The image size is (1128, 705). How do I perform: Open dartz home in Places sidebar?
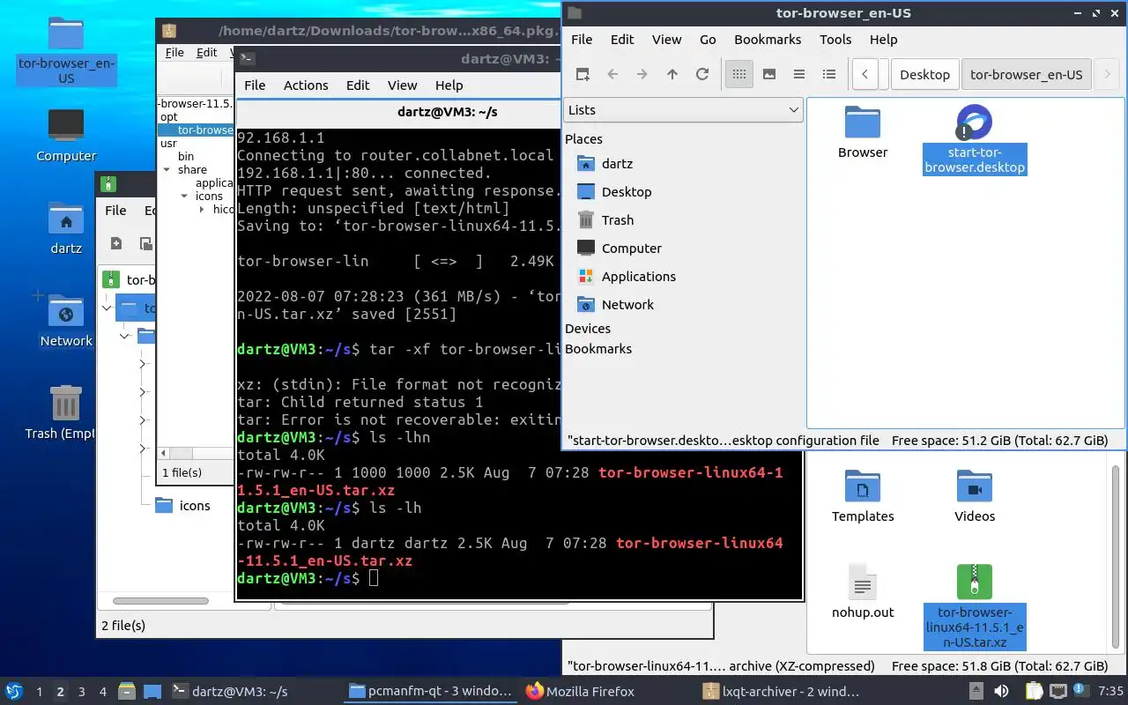coord(617,163)
